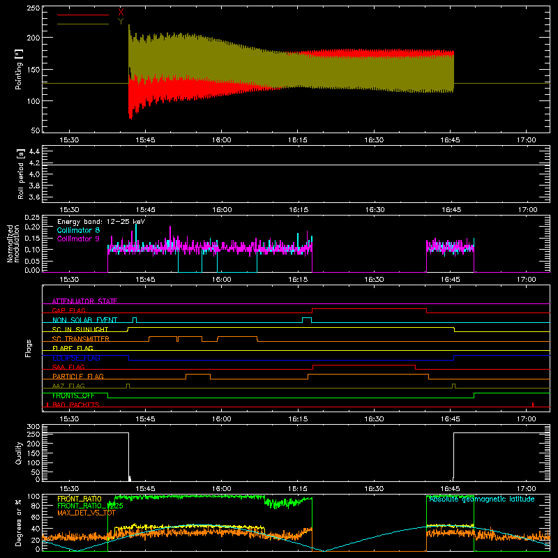Select the cyan Collimator 8 legend entry
558x558 pixels.
[78, 230]
